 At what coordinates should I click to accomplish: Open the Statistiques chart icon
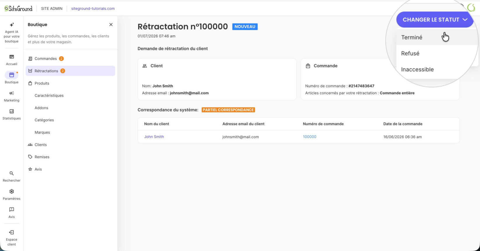pos(12,111)
